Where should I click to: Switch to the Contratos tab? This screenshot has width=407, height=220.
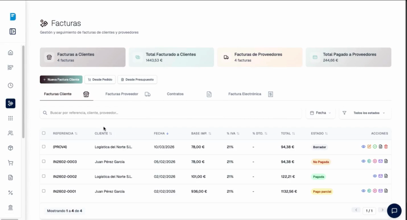coord(189,94)
